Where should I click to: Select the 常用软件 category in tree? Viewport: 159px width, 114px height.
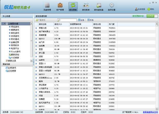(x=15, y=45)
